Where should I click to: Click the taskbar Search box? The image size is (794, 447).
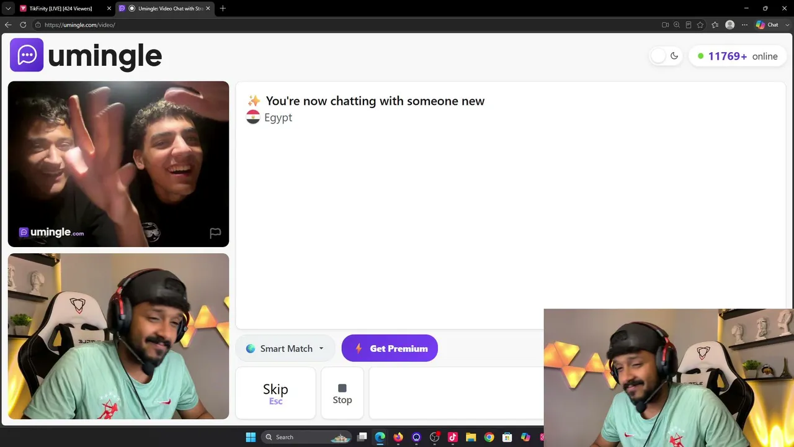pyautogui.click(x=306, y=437)
